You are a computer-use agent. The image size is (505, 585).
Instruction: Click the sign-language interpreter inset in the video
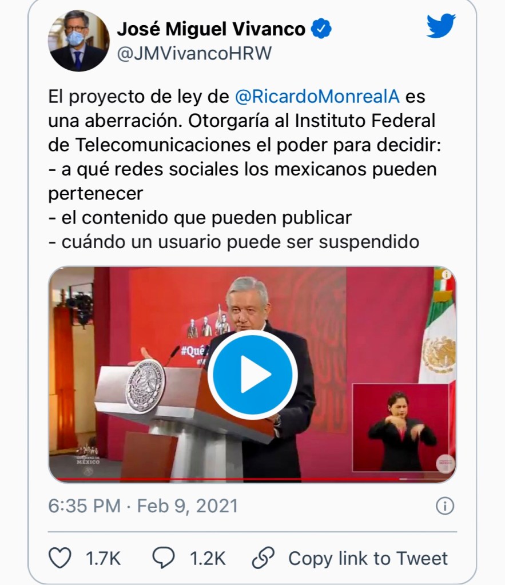click(x=400, y=428)
